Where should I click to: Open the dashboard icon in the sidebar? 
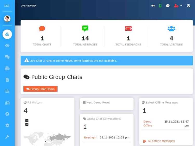click(x=7, y=34)
